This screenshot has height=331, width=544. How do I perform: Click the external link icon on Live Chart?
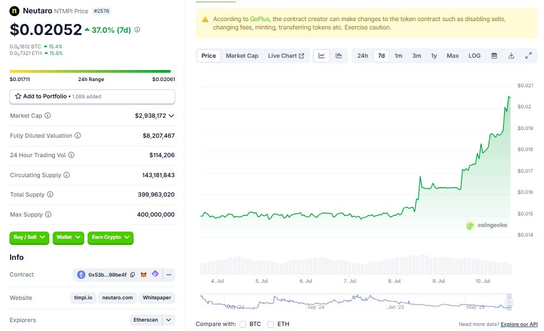[x=302, y=56]
